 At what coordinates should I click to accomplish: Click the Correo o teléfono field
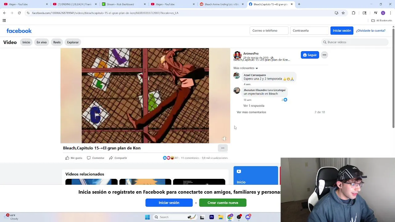269,31
